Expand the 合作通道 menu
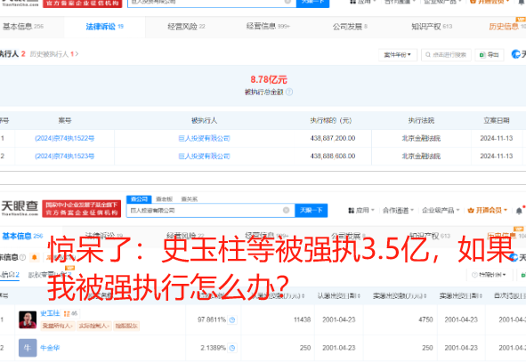The height and width of the screenshot is (363, 526). coord(398,210)
